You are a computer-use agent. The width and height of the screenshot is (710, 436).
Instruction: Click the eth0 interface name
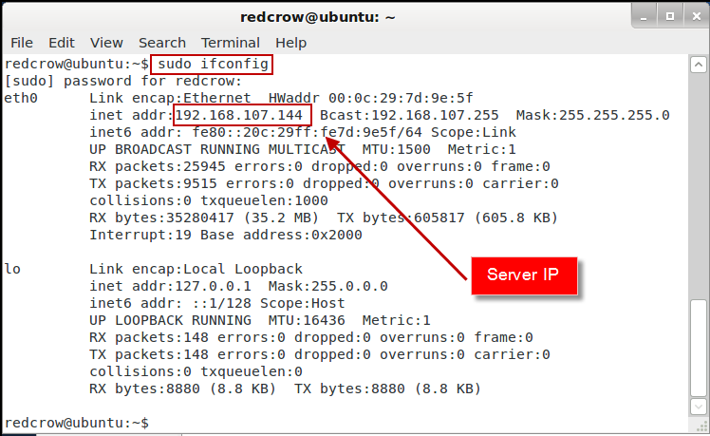21,98
